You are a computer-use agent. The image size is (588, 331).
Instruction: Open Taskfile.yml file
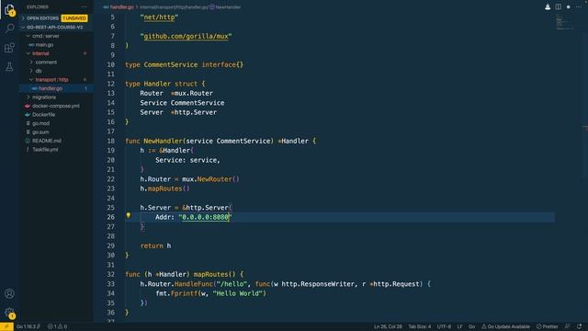(x=45, y=149)
